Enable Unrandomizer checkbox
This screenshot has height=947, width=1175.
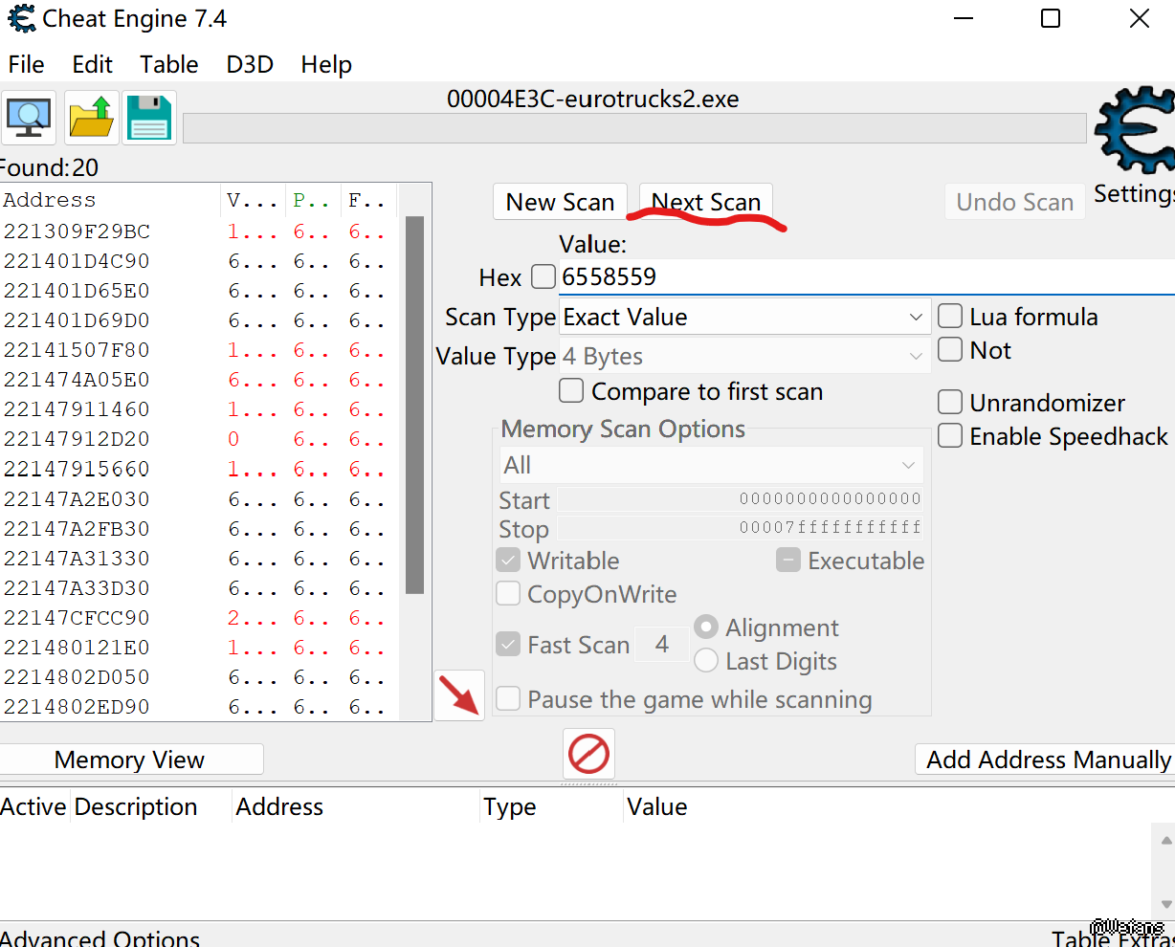point(950,403)
